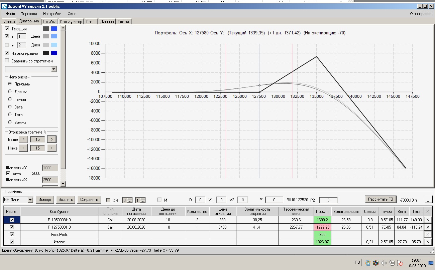
Task: Select the Гамма radio button
Action: pos(10,99)
